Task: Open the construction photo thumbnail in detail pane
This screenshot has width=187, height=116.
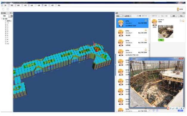Action: [166, 32]
